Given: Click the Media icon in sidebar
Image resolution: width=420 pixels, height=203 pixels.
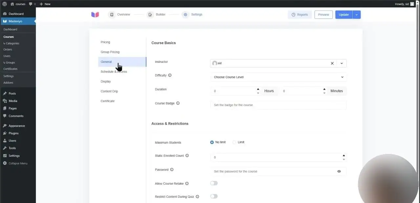Looking at the screenshot, I should (x=5, y=101).
